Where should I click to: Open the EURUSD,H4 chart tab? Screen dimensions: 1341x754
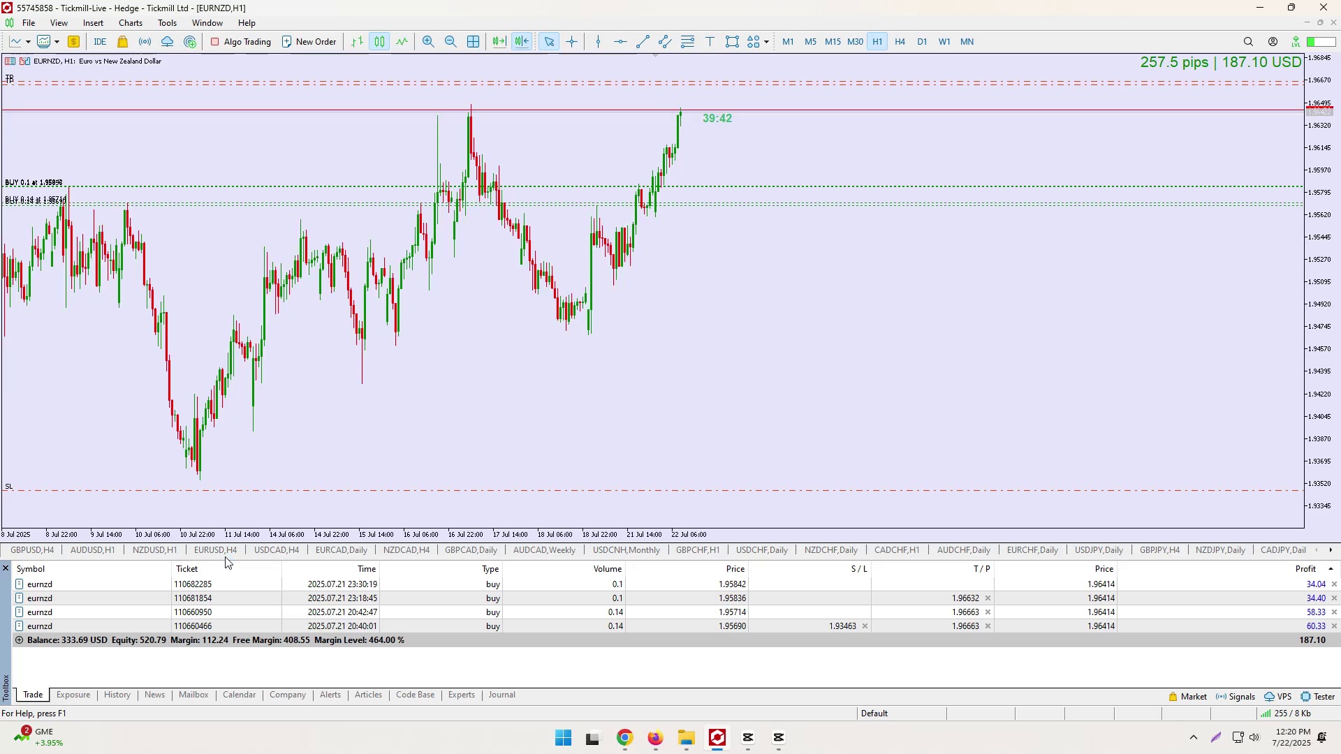[x=215, y=551]
